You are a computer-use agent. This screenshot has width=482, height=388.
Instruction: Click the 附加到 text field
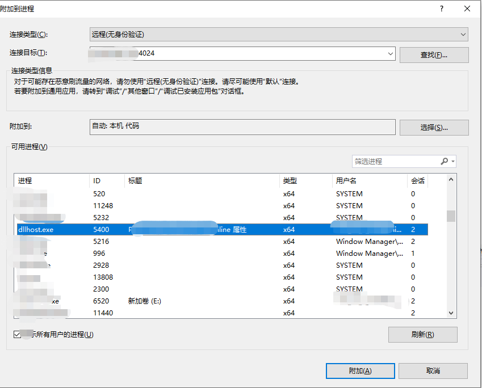(x=242, y=127)
